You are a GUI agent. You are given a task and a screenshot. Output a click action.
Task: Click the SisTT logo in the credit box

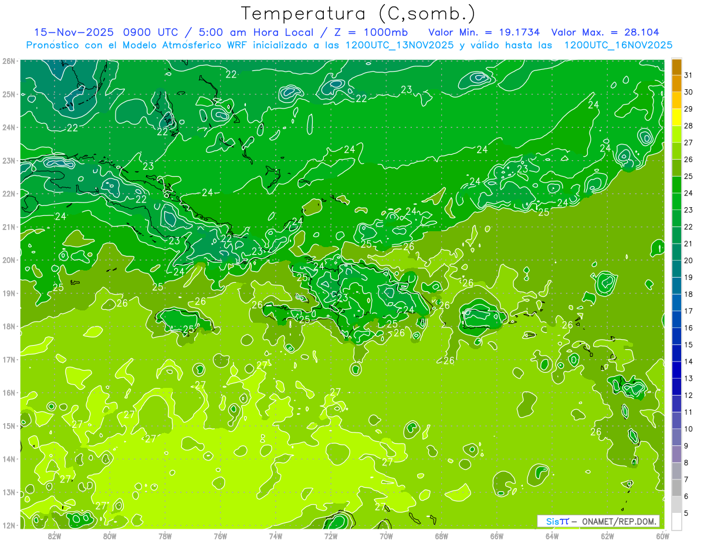[557, 521]
